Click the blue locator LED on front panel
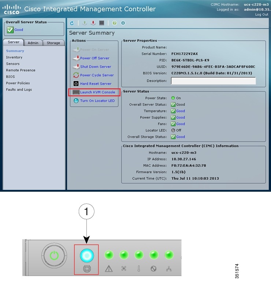Screen dimensions: 271x287 [87, 255]
